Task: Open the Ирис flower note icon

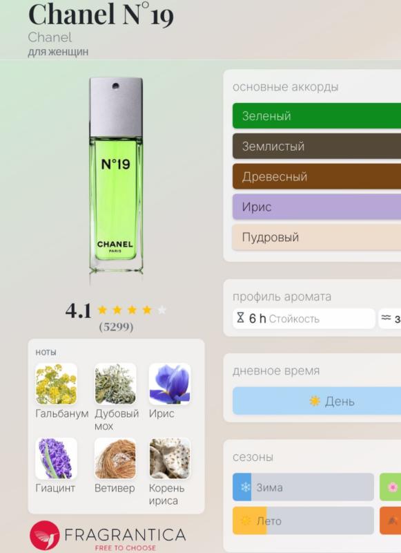Action: pos(170,384)
